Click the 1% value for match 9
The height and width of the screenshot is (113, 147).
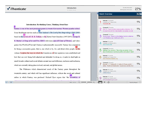pos(138,78)
